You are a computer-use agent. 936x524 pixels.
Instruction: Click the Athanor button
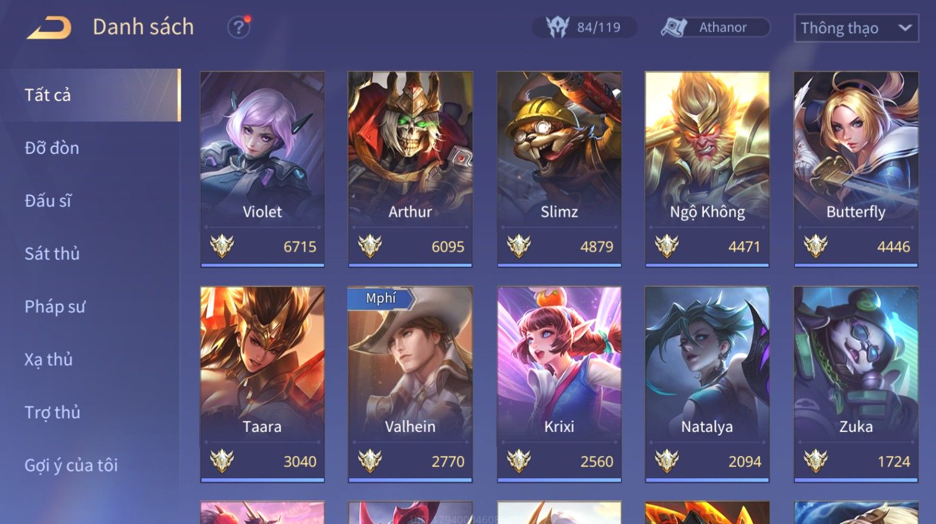pos(715,27)
